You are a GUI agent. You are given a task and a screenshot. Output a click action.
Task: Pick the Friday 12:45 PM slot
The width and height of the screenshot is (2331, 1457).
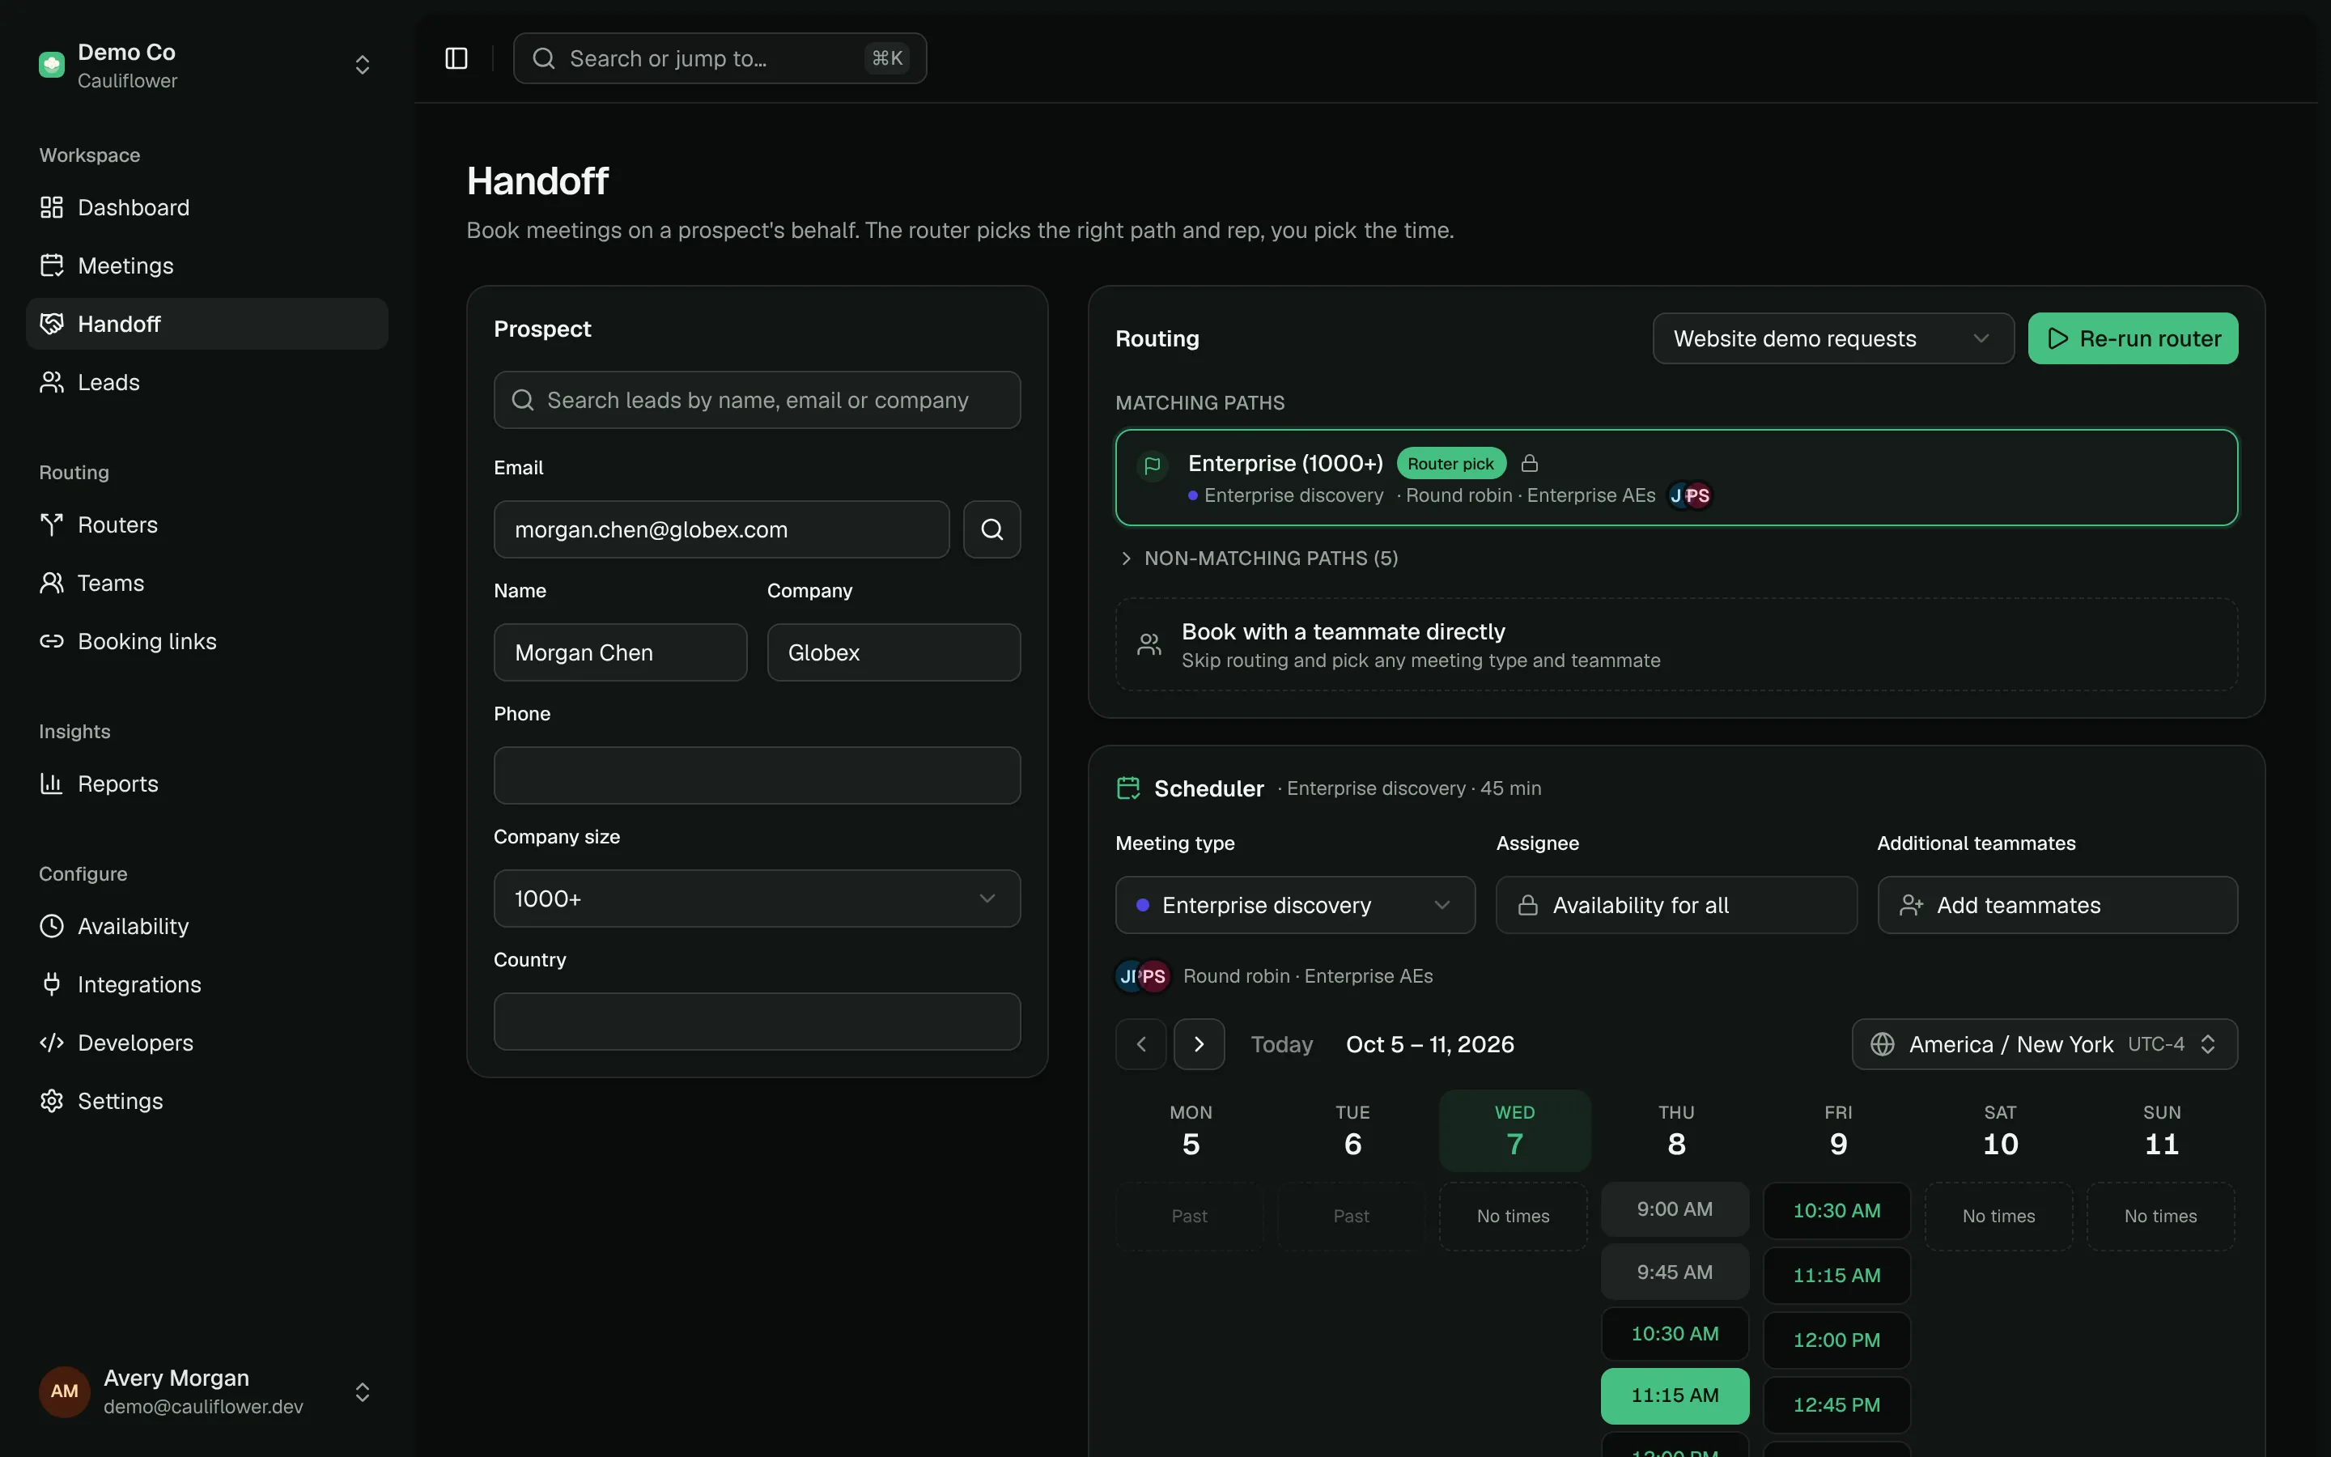[x=1836, y=1405]
